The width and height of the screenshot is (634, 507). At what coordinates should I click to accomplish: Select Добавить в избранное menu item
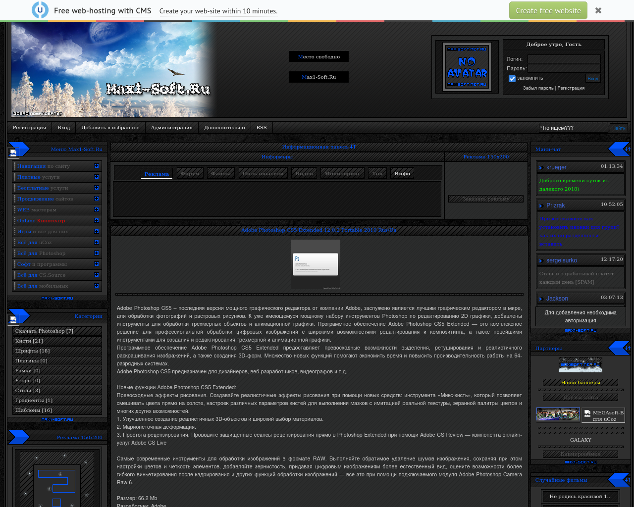point(110,128)
